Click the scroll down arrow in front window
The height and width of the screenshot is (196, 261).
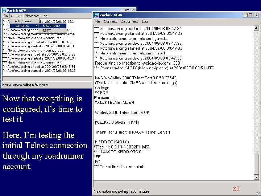point(256,177)
